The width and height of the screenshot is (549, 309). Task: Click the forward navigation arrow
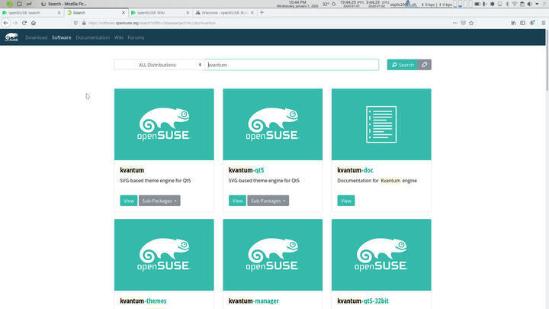pyautogui.click(x=15, y=23)
